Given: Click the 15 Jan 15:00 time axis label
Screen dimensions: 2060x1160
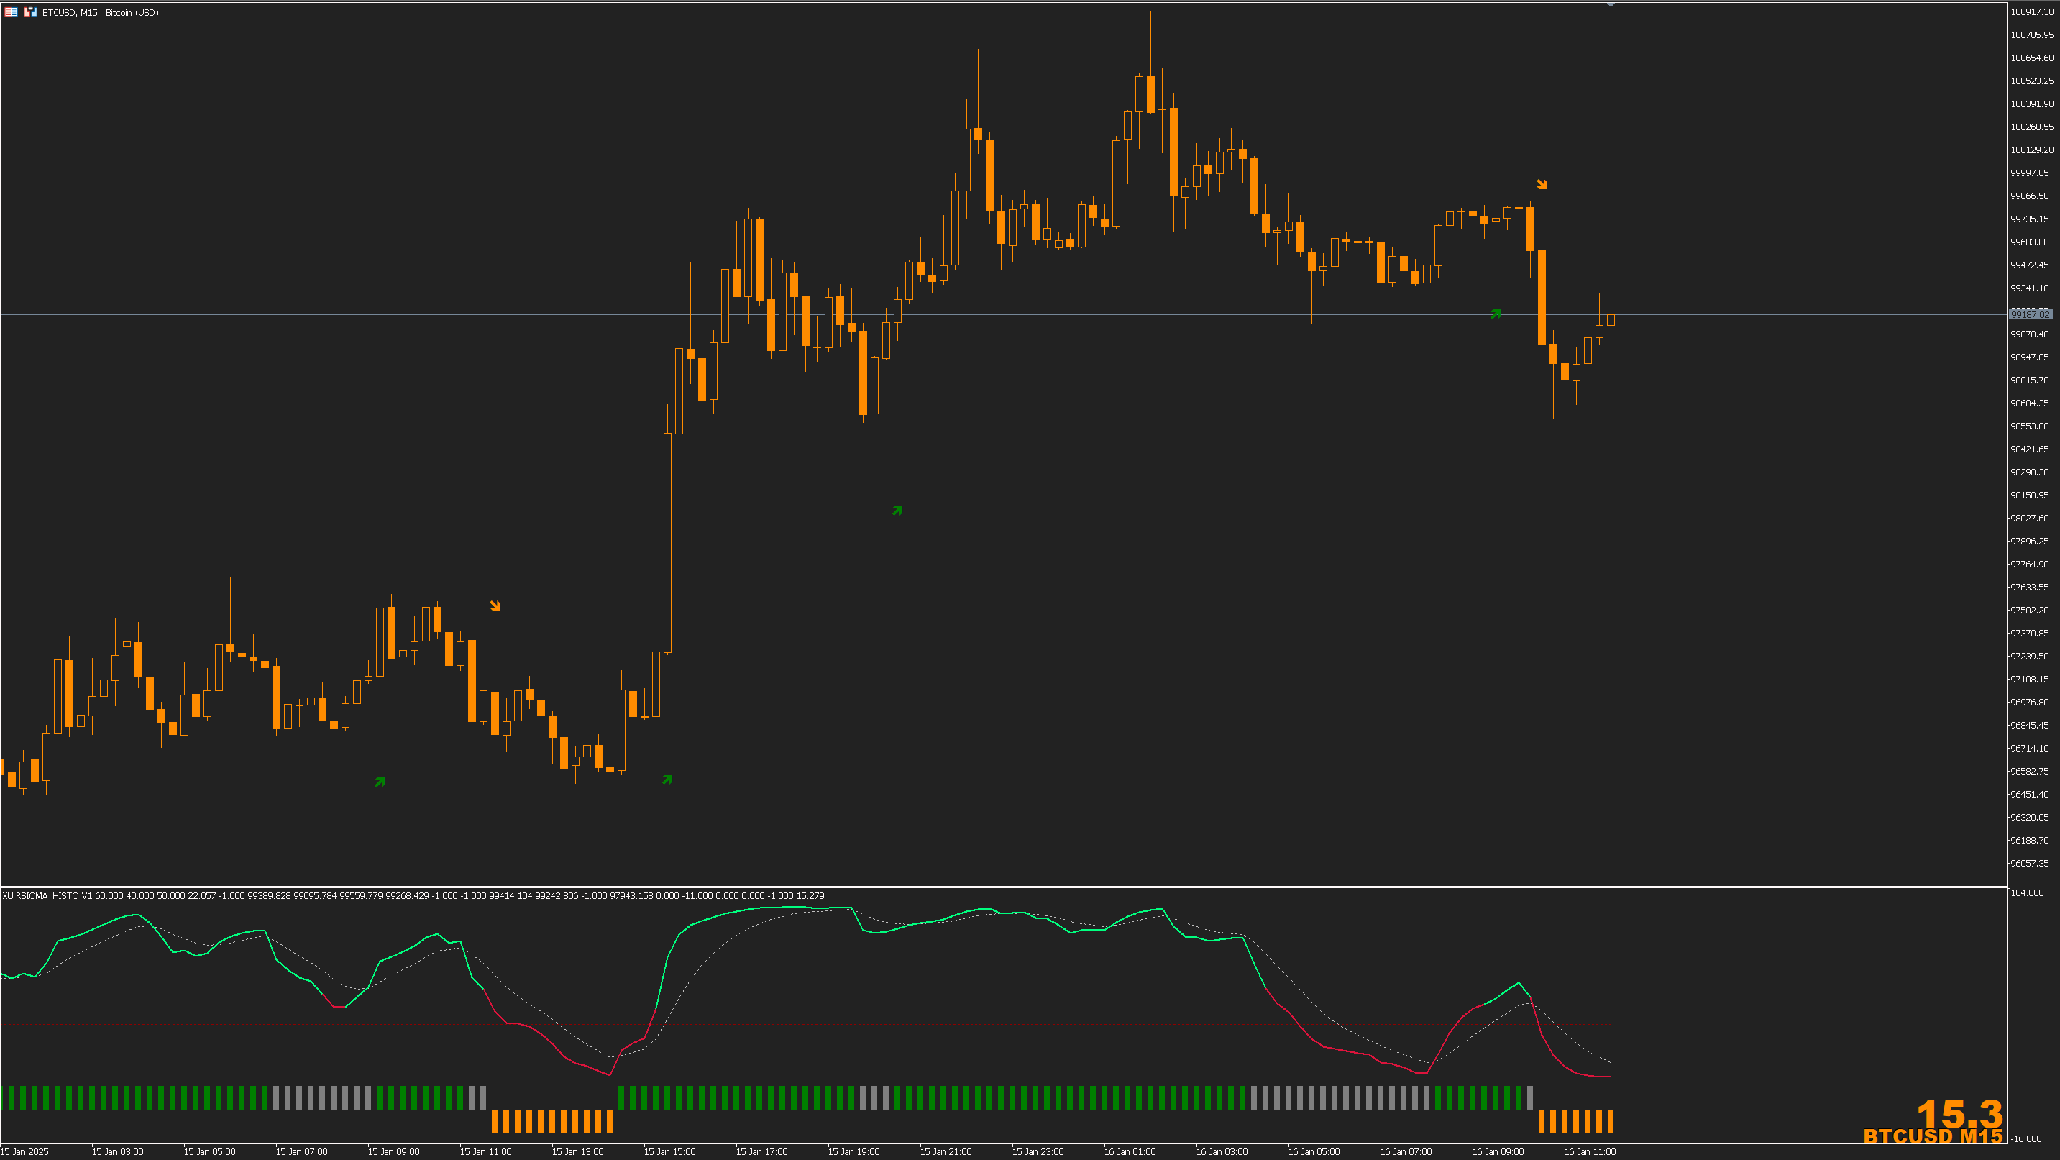Looking at the screenshot, I should click(x=669, y=1152).
